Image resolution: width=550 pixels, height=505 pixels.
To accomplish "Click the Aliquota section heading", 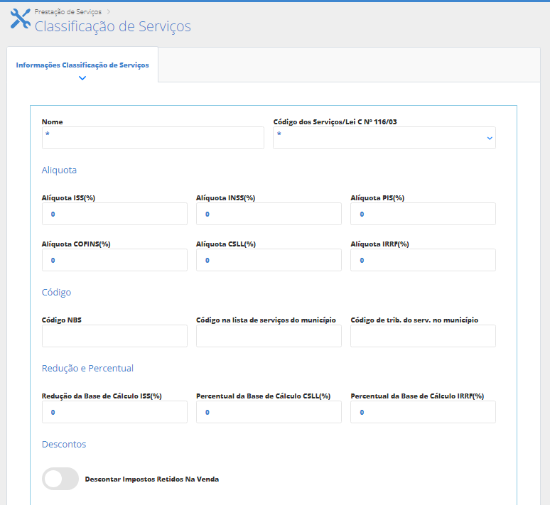I will tap(59, 170).
